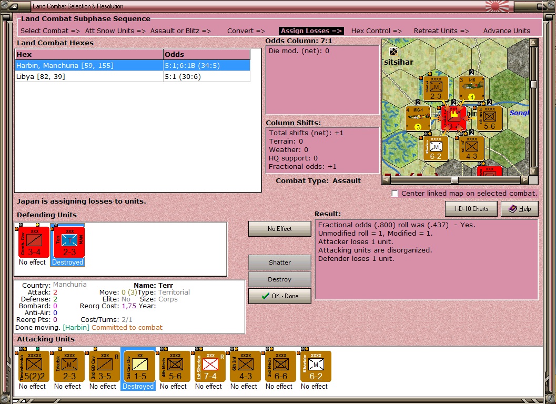Enable center linked map on selected combat
The width and height of the screenshot is (556, 404).
pyautogui.click(x=395, y=193)
